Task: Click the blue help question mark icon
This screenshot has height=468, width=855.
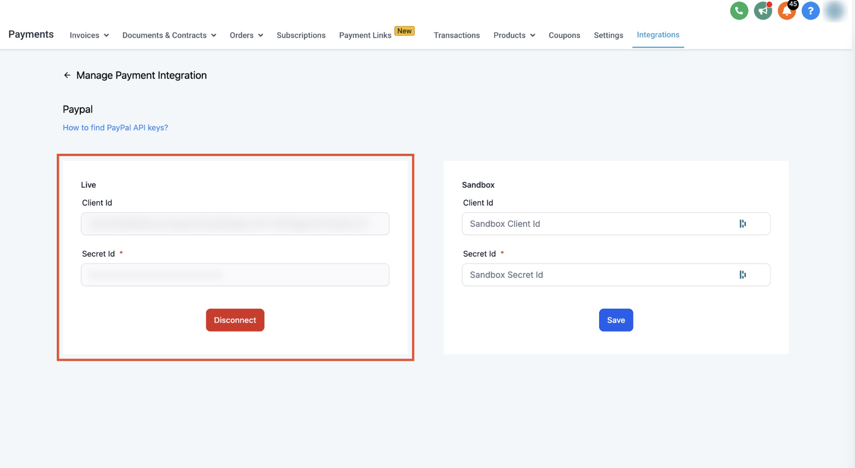Action: click(x=810, y=11)
